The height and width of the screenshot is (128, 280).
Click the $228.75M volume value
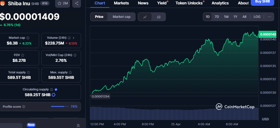[x=55, y=43]
